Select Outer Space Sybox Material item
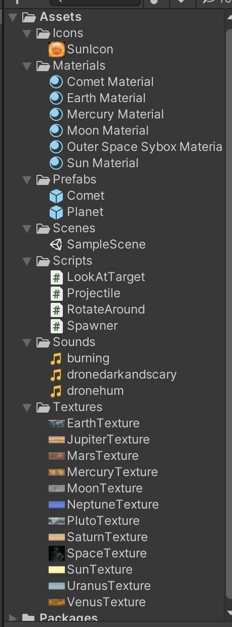The image size is (232, 627). coord(136,147)
